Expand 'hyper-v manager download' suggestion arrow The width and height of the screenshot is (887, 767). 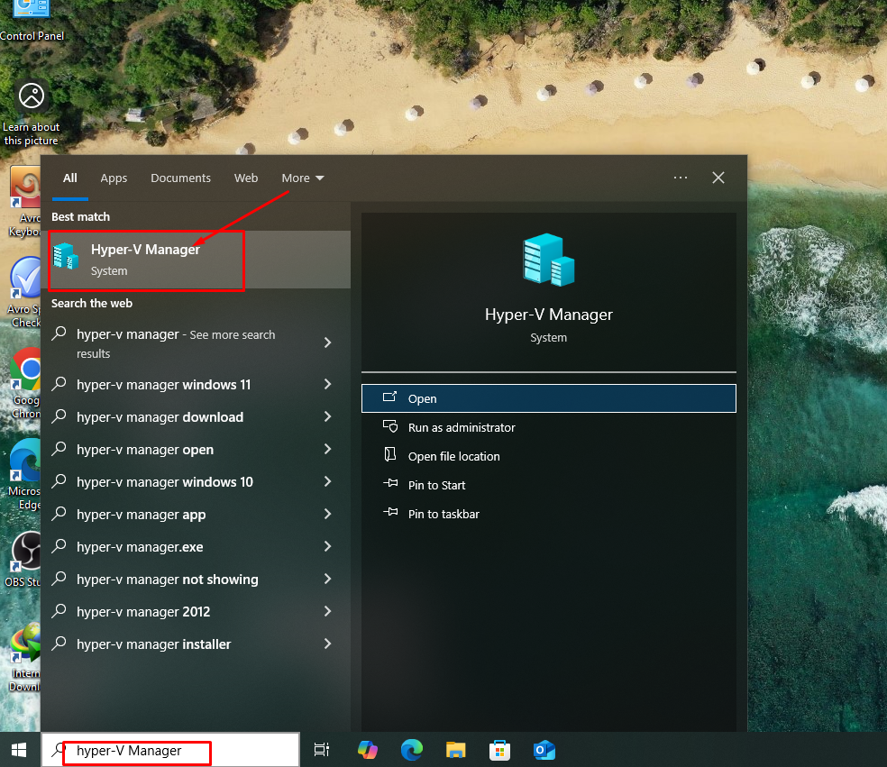[x=327, y=417]
